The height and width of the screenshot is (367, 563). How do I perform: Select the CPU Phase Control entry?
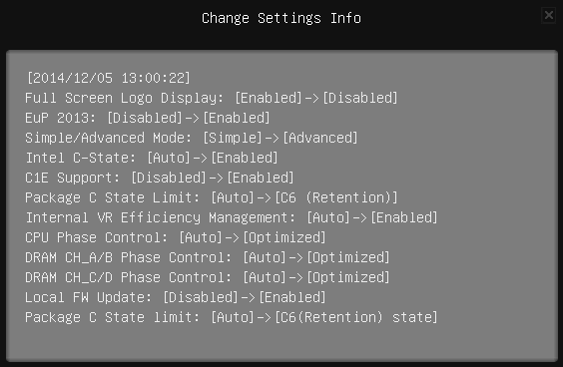point(176,237)
